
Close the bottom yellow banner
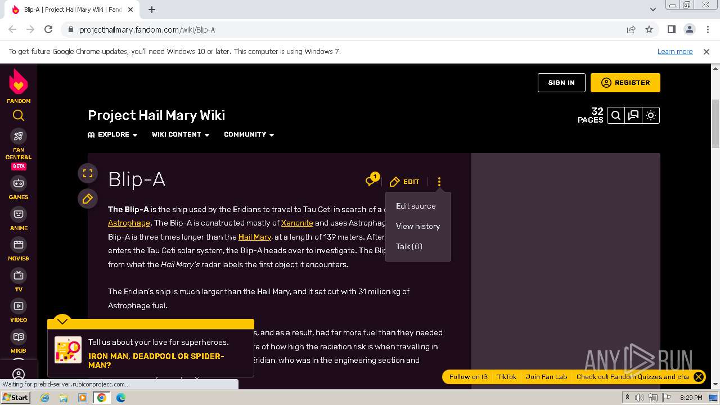699,377
